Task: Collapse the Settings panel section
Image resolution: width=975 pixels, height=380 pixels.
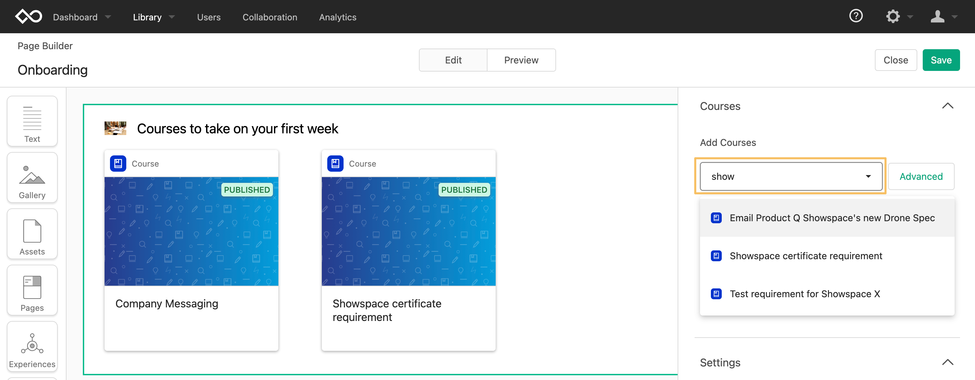Action: point(948,362)
